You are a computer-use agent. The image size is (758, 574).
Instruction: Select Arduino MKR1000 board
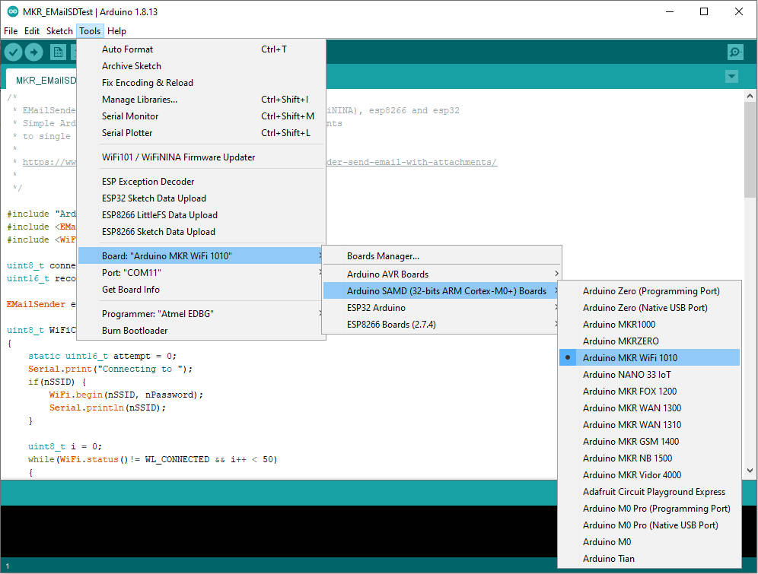pos(649,325)
